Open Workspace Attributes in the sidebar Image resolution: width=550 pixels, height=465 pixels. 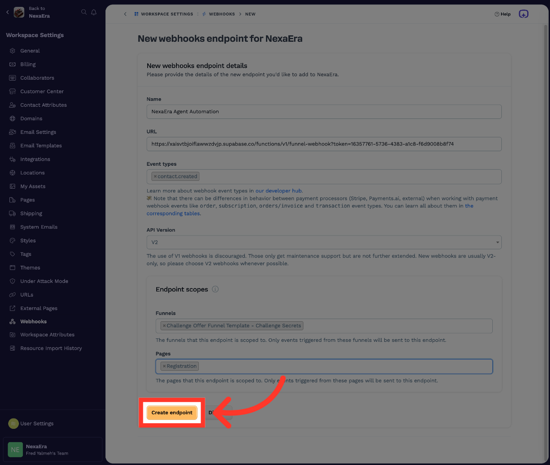47,335
